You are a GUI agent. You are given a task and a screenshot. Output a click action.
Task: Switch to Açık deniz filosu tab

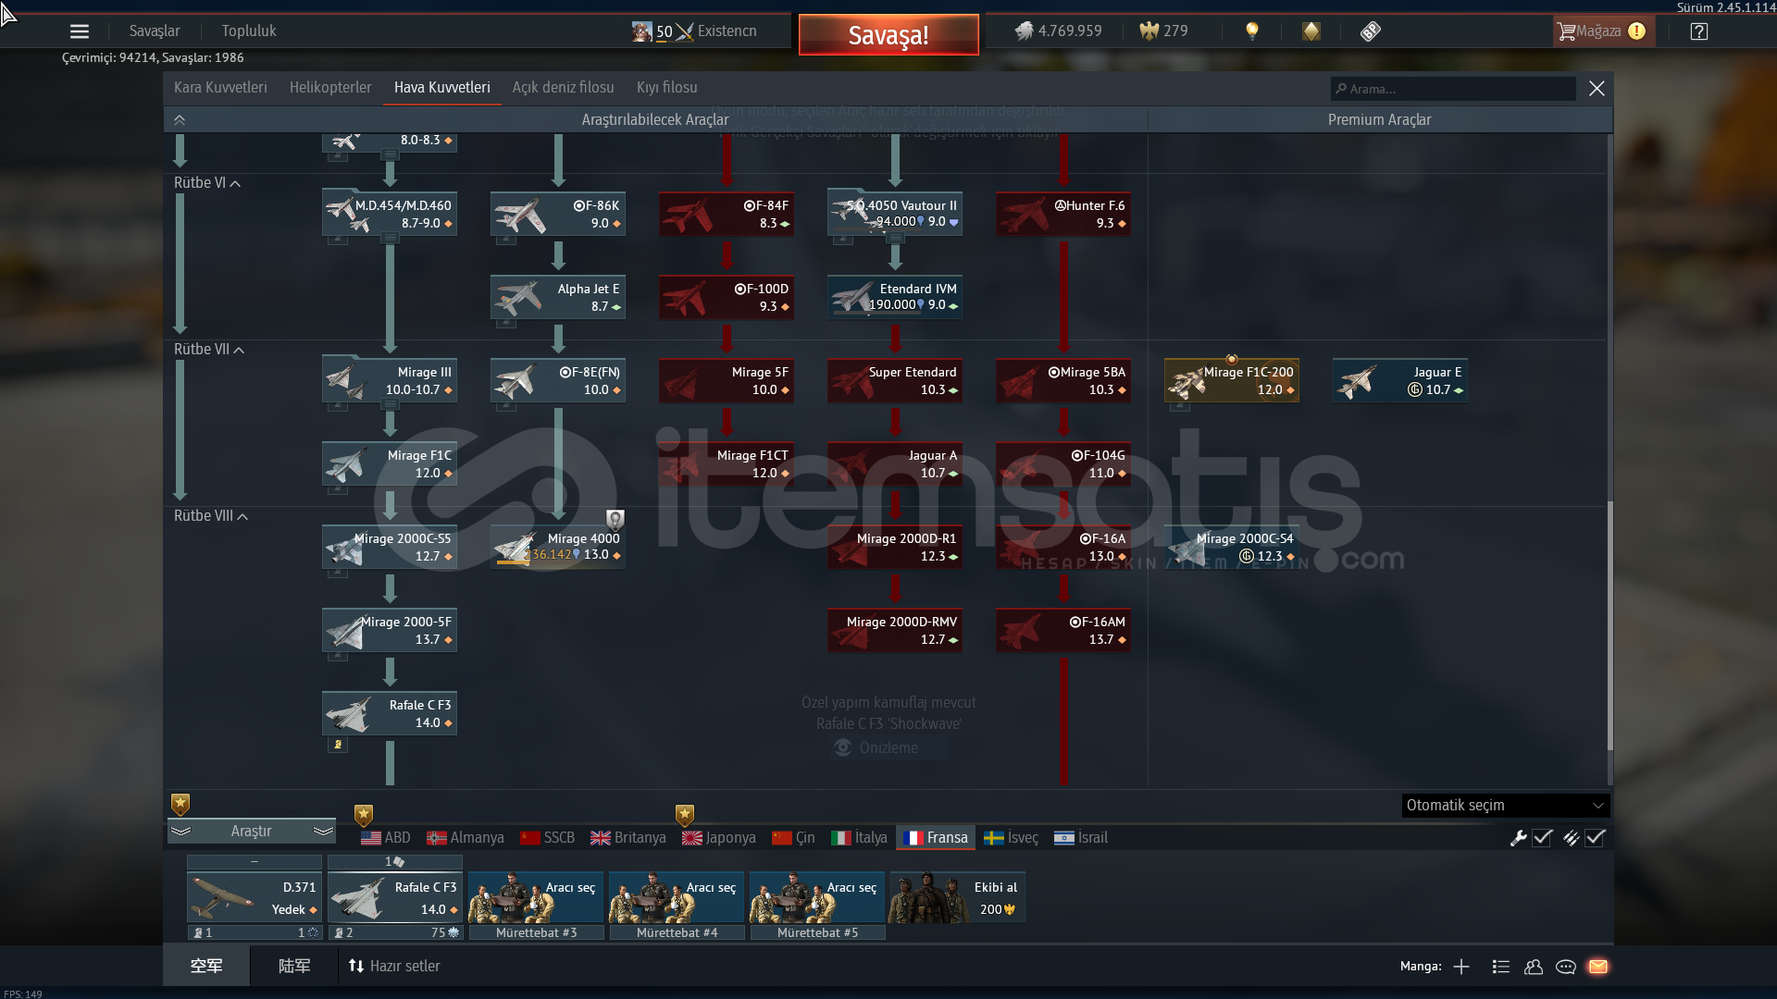coord(564,88)
